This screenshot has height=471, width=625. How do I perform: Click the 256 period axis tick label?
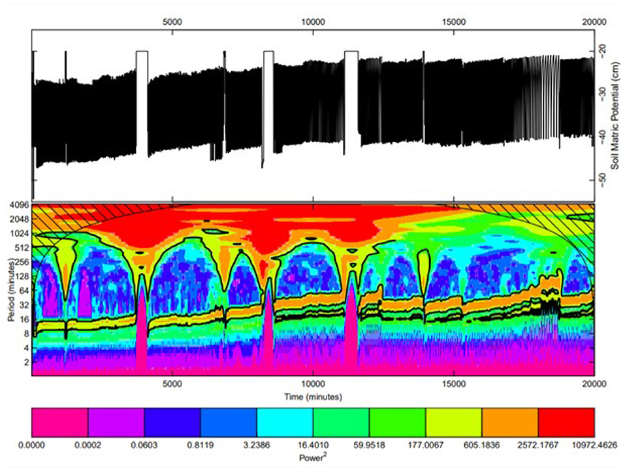pos(23,262)
